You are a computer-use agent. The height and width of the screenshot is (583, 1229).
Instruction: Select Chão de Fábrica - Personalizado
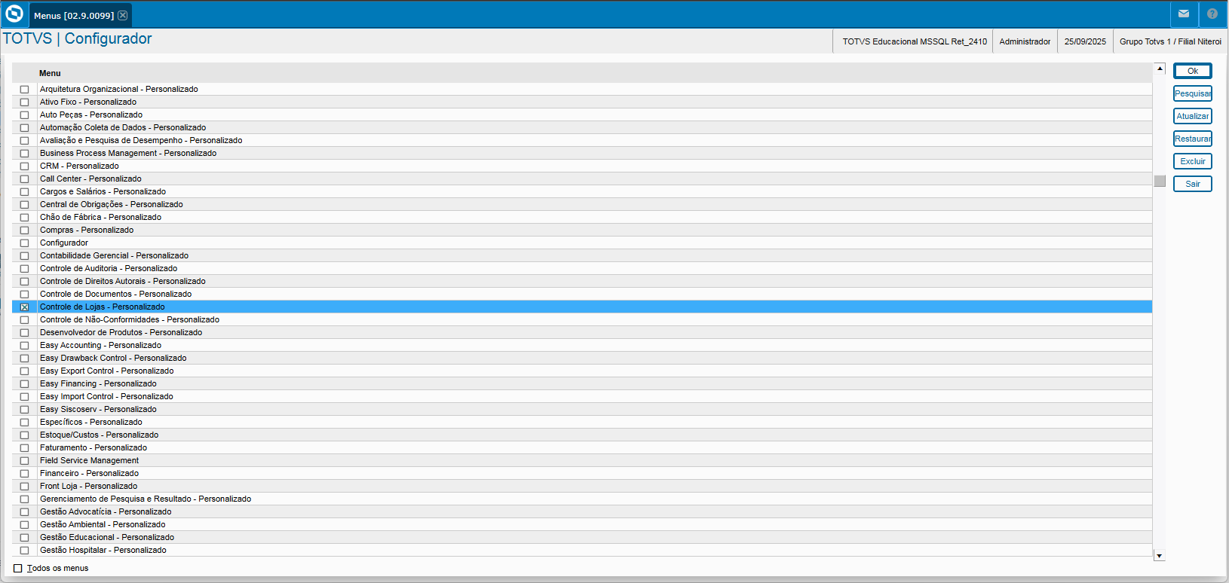point(582,217)
